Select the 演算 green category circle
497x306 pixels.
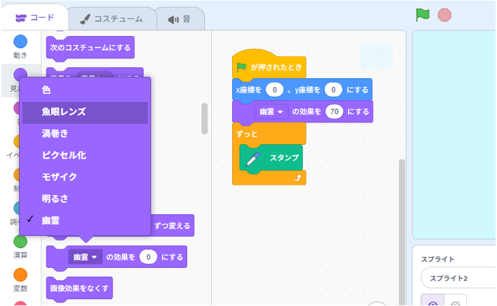click(x=20, y=241)
